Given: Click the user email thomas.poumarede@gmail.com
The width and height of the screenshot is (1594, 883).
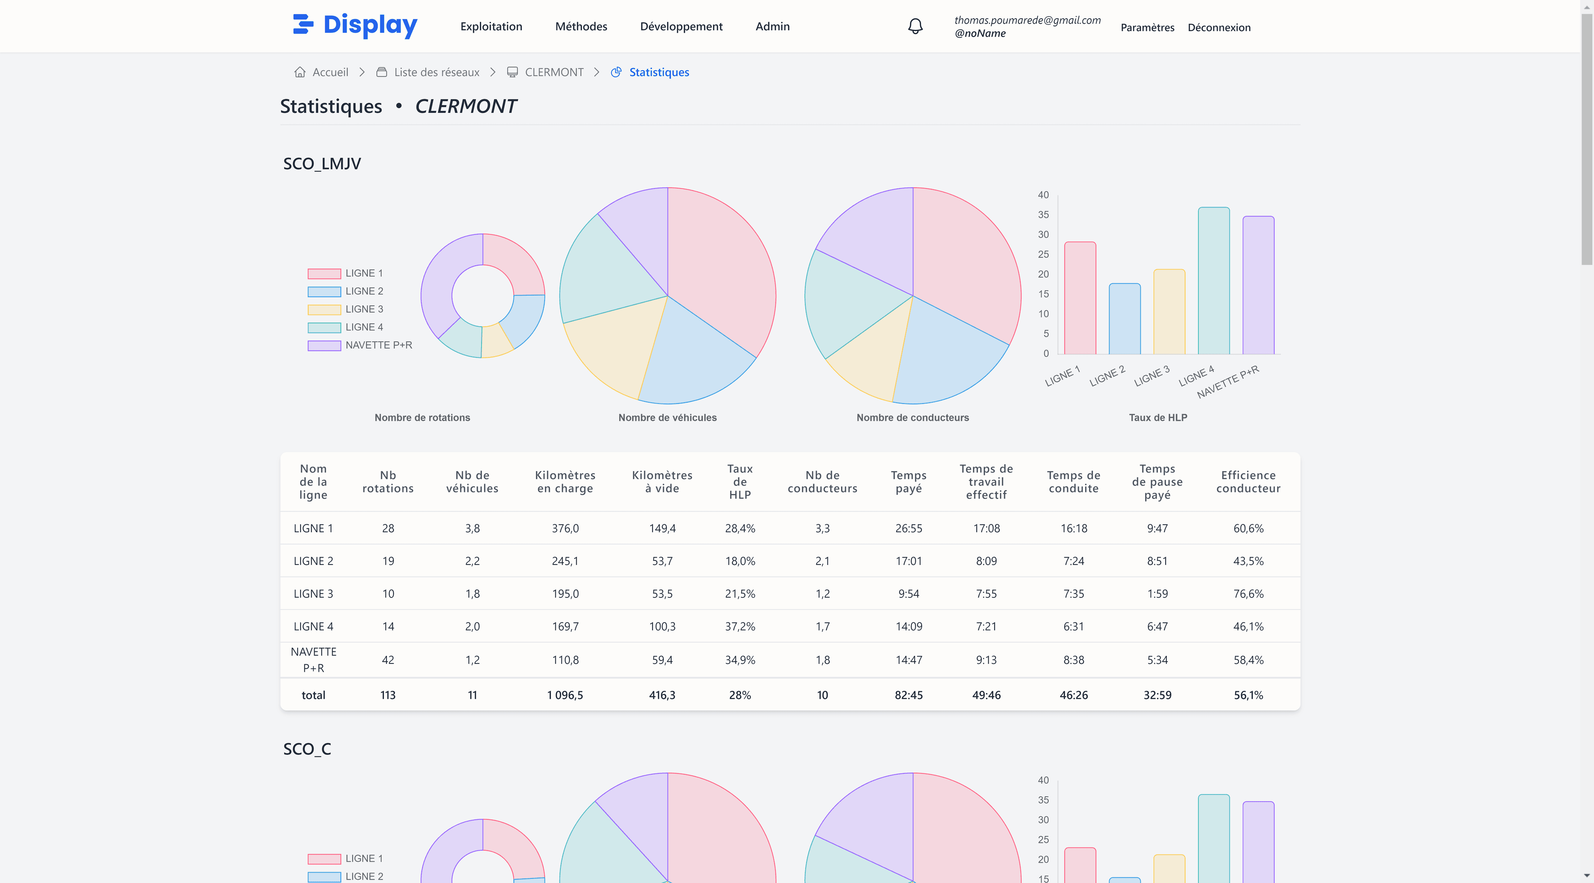Looking at the screenshot, I should [x=1027, y=20].
